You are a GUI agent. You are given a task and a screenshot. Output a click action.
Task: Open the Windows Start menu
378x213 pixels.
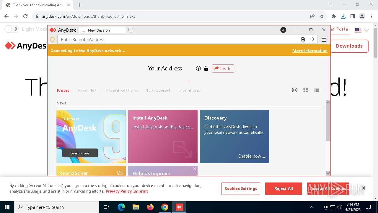click(7, 207)
